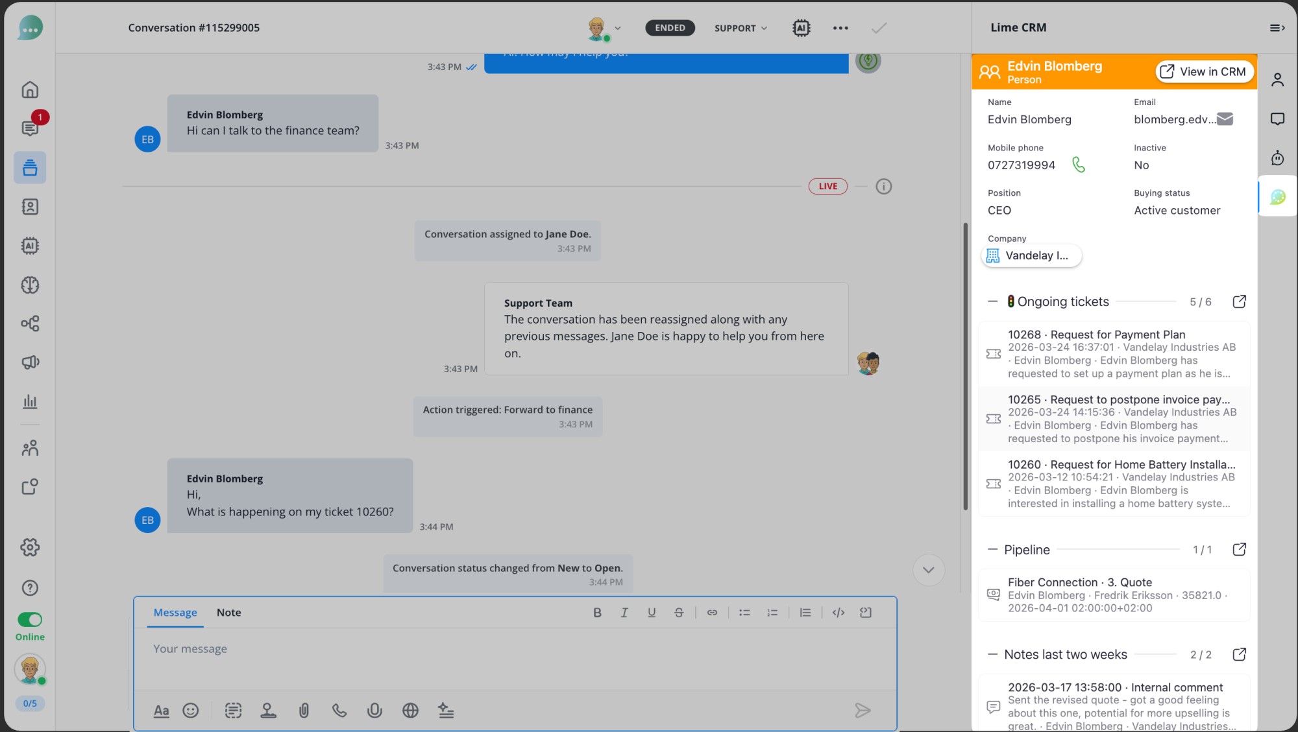Collapse the Ongoing tickets section

[992, 301]
